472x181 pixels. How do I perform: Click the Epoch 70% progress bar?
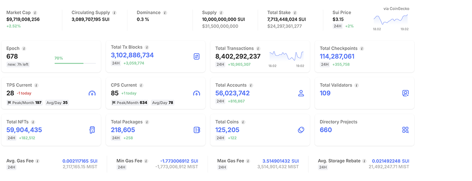click(x=75, y=63)
